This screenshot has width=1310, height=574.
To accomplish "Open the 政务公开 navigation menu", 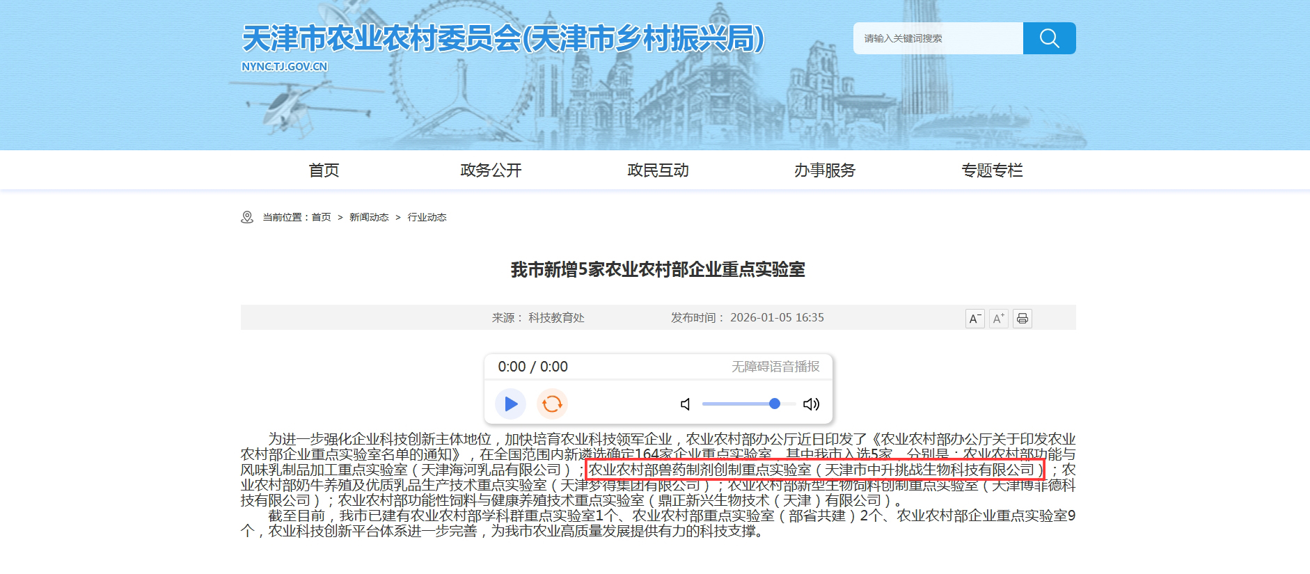I will pyautogui.click(x=491, y=170).
